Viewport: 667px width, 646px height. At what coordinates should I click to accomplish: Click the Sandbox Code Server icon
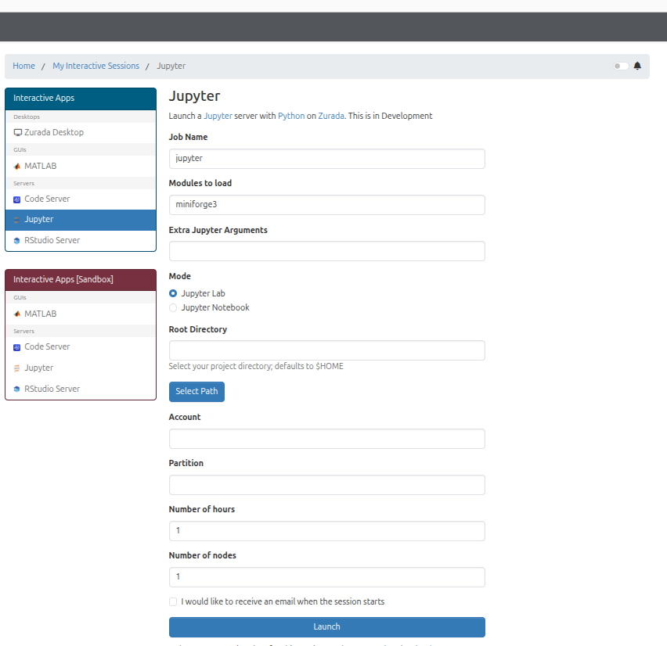17,347
